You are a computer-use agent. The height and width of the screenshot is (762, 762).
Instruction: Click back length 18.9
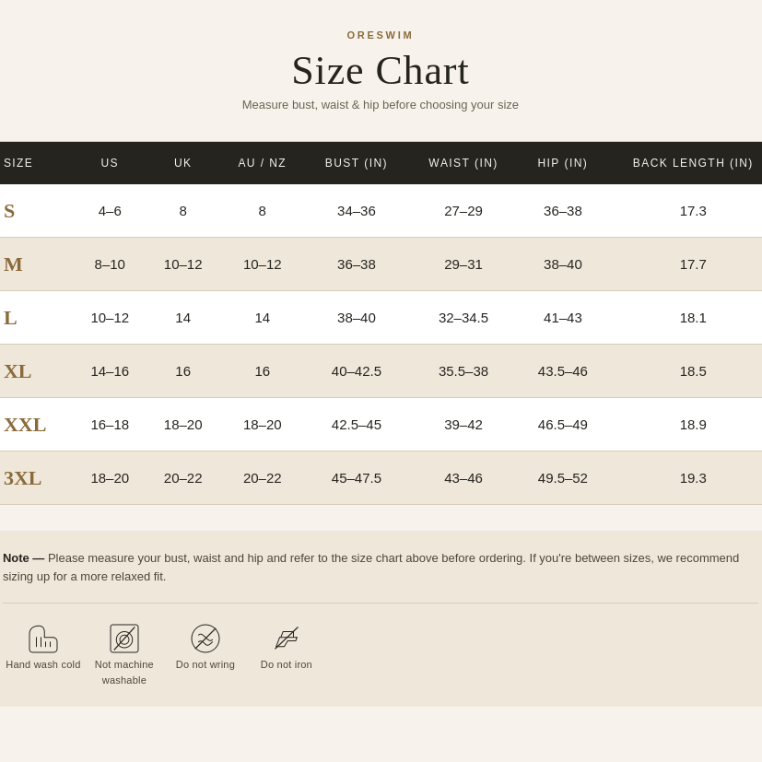pyautogui.click(x=693, y=425)
